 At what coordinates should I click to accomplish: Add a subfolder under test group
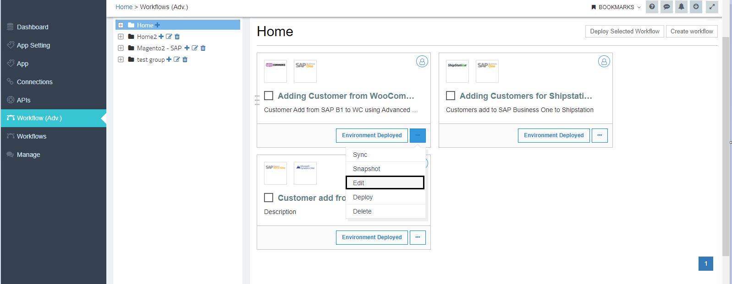click(x=169, y=59)
